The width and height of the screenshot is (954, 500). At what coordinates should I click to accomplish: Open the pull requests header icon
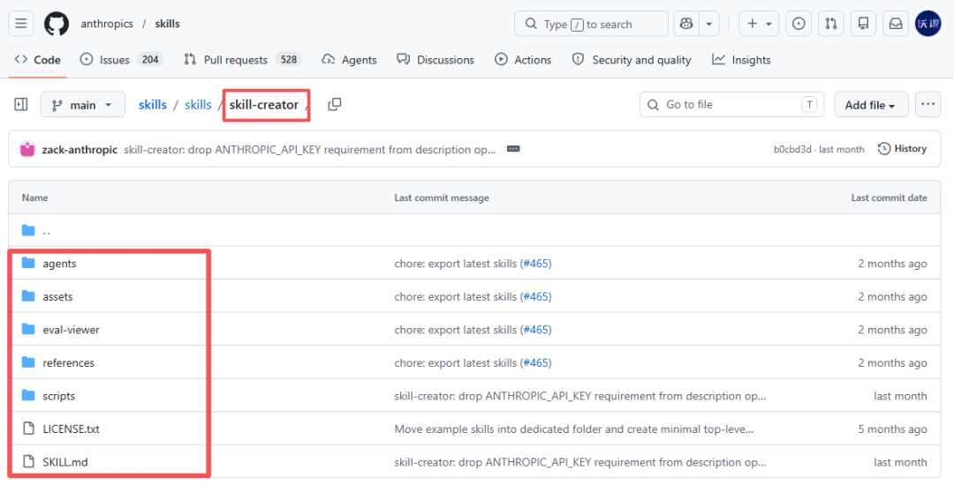[x=830, y=24]
